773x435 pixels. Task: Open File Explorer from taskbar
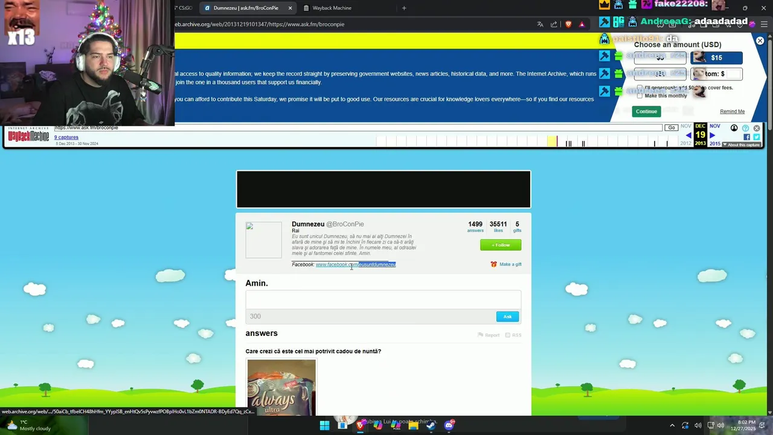(x=413, y=425)
